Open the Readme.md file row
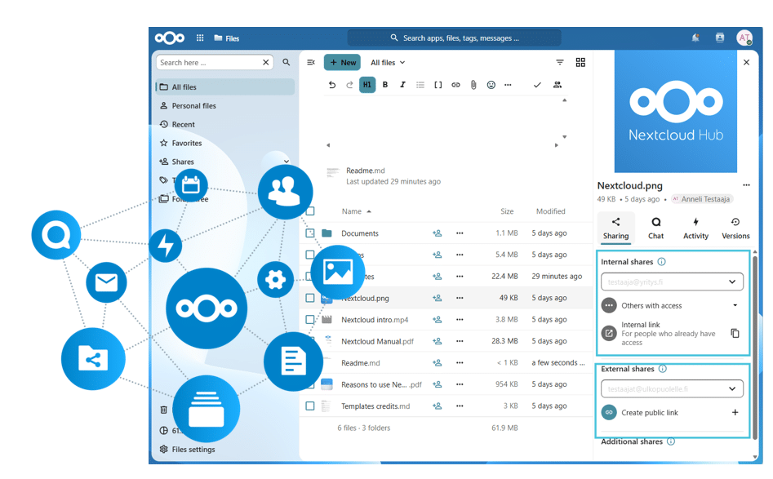Screen dimensions: 773x479 pyautogui.click(x=360, y=362)
